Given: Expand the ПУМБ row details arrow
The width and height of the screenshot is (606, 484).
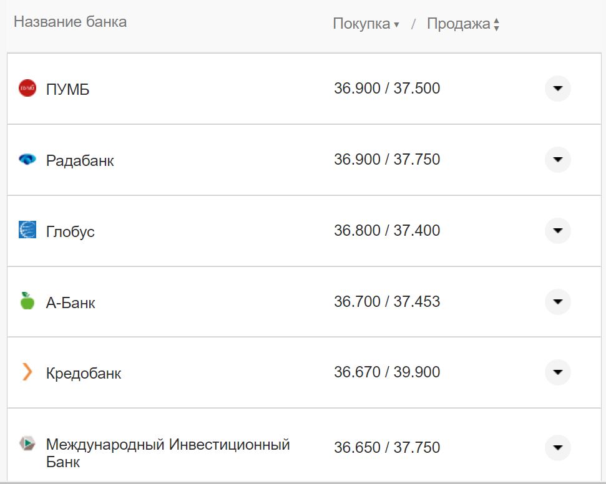Looking at the screenshot, I should [x=557, y=89].
